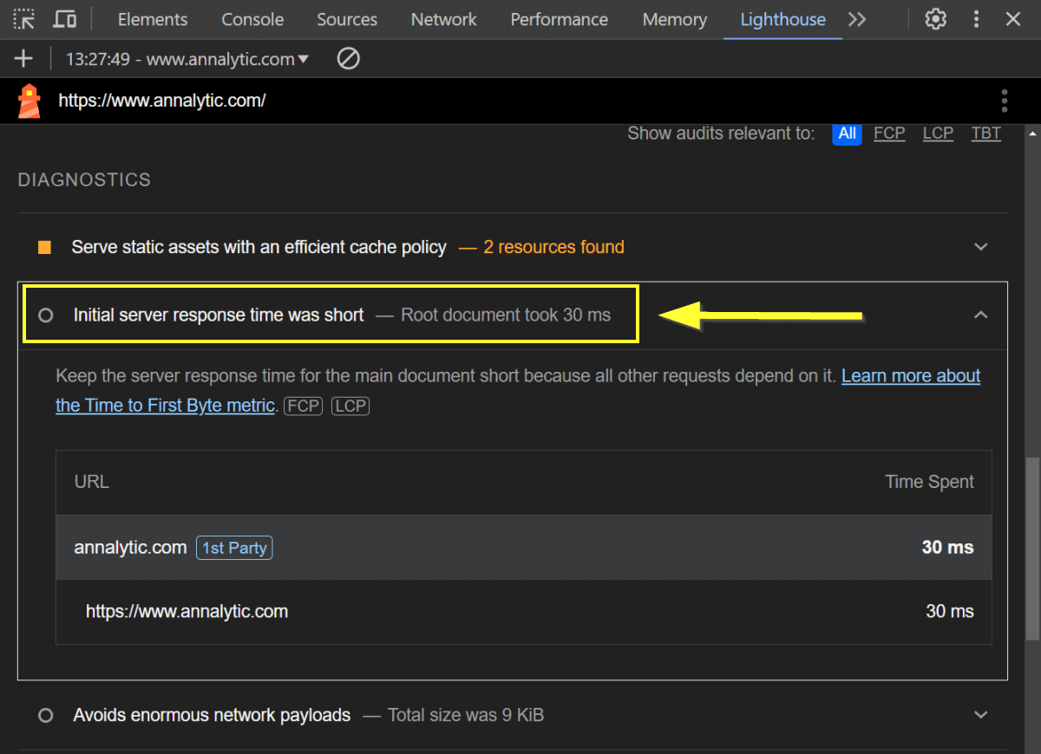
Task: Collapse the Initial server response time audit
Action: [981, 315]
